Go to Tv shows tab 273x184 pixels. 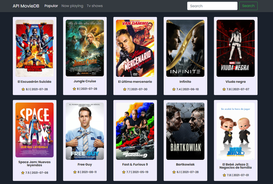click(x=95, y=6)
